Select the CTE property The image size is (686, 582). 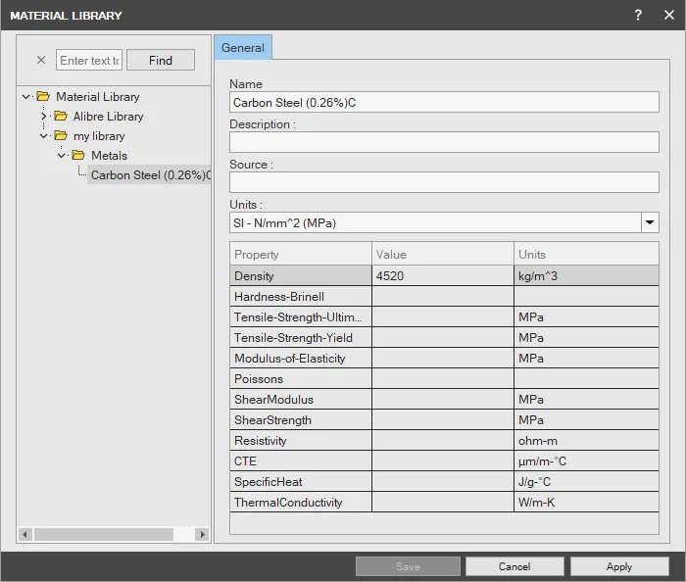tap(301, 461)
